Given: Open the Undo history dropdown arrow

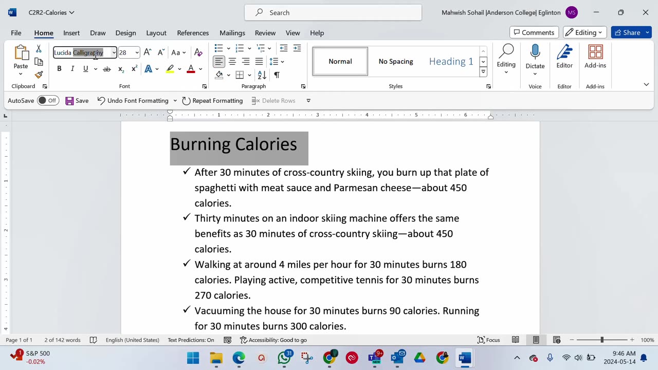Looking at the screenshot, I should pos(175,101).
